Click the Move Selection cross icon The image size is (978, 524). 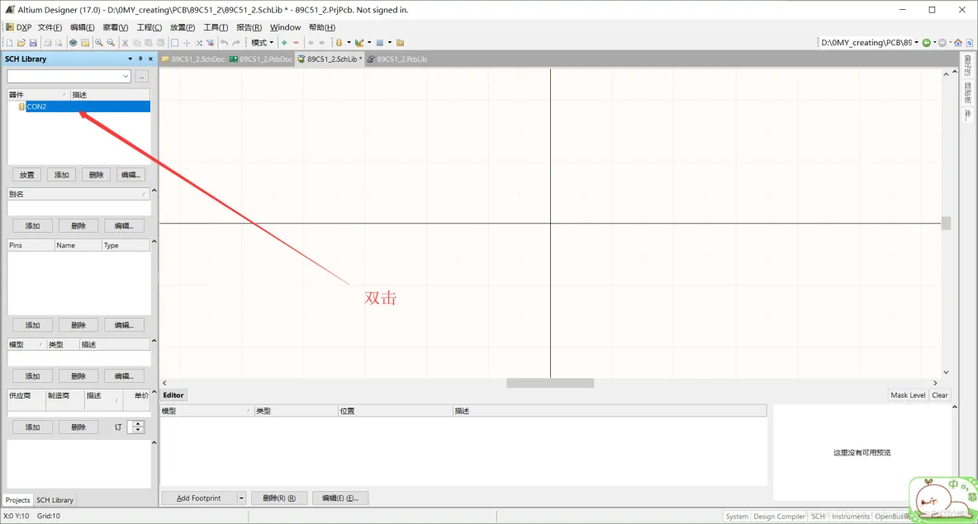pos(187,42)
